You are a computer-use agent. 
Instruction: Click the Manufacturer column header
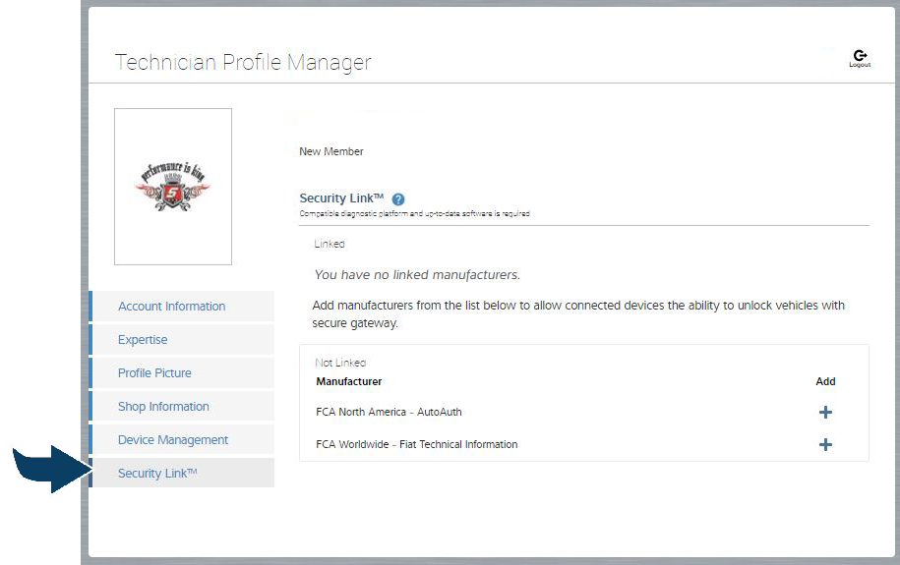[348, 381]
